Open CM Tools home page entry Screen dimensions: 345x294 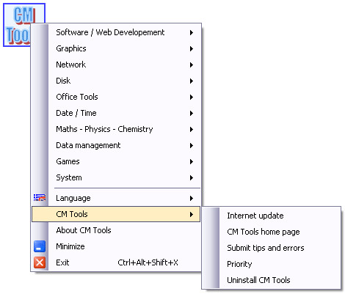pyautogui.click(x=272, y=232)
